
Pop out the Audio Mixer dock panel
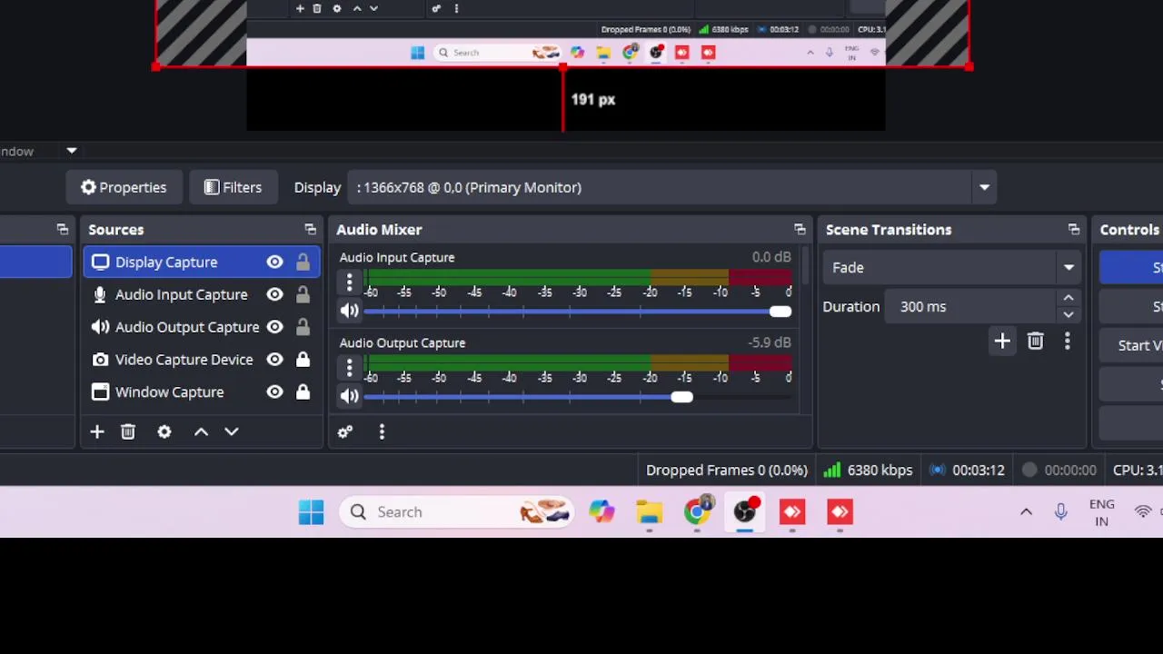tap(800, 230)
